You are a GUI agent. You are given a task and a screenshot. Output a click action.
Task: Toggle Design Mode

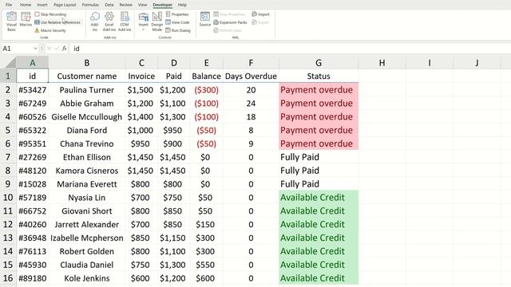(156, 22)
